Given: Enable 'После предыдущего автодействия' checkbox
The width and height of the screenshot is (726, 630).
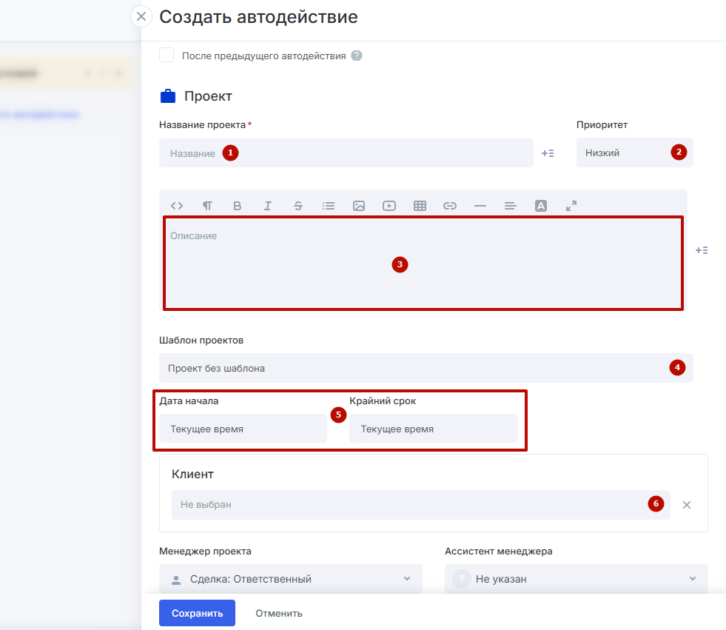Looking at the screenshot, I should coord(167,56).
